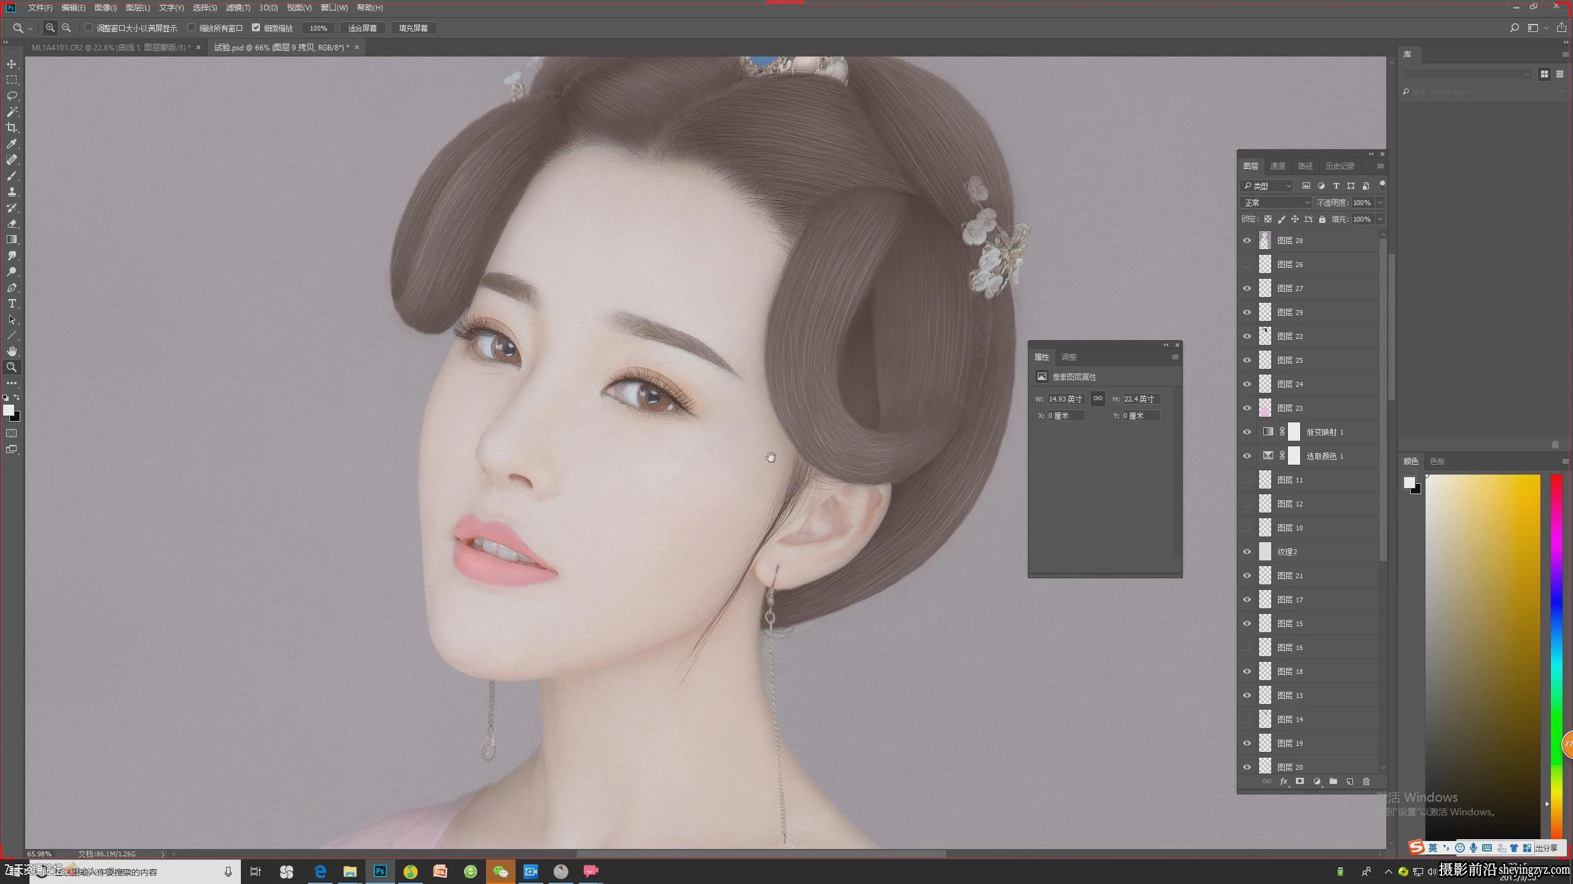Select the Magic Wand tool

click(12, 112)
